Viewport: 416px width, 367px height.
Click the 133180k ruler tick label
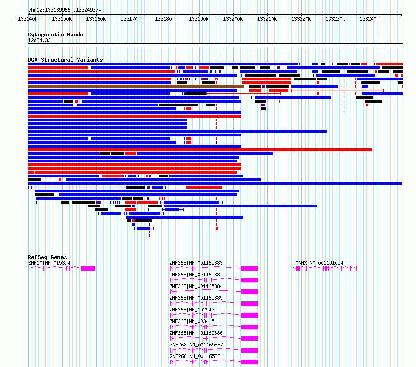pyautogui.click(x=165, y=19)
